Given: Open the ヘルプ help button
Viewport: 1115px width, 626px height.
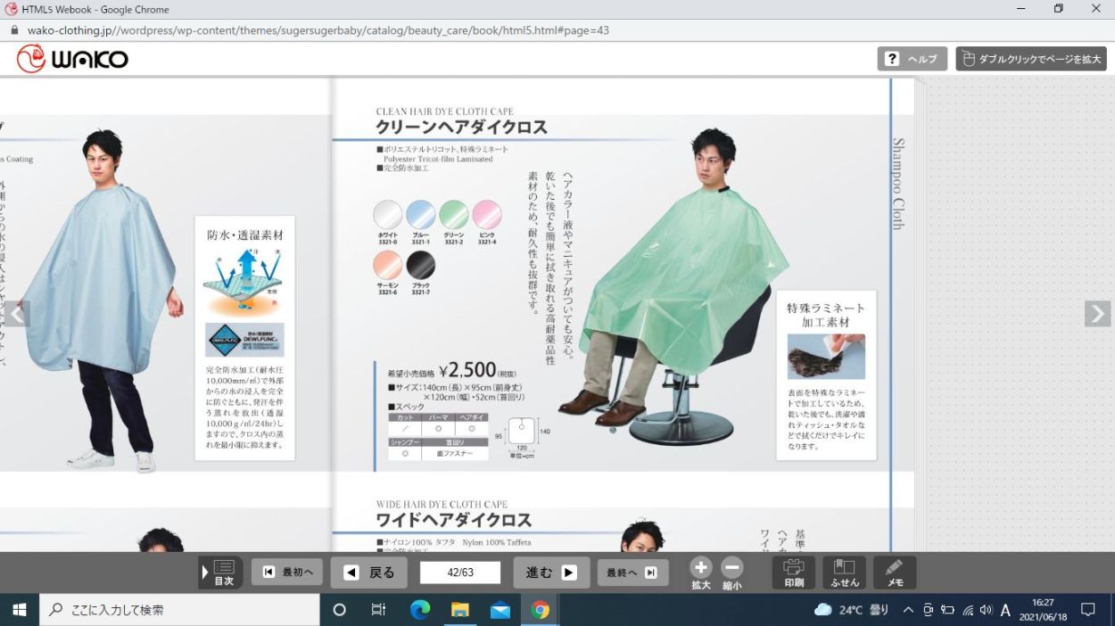Looking at the screenshot, I should click(913, 59).
